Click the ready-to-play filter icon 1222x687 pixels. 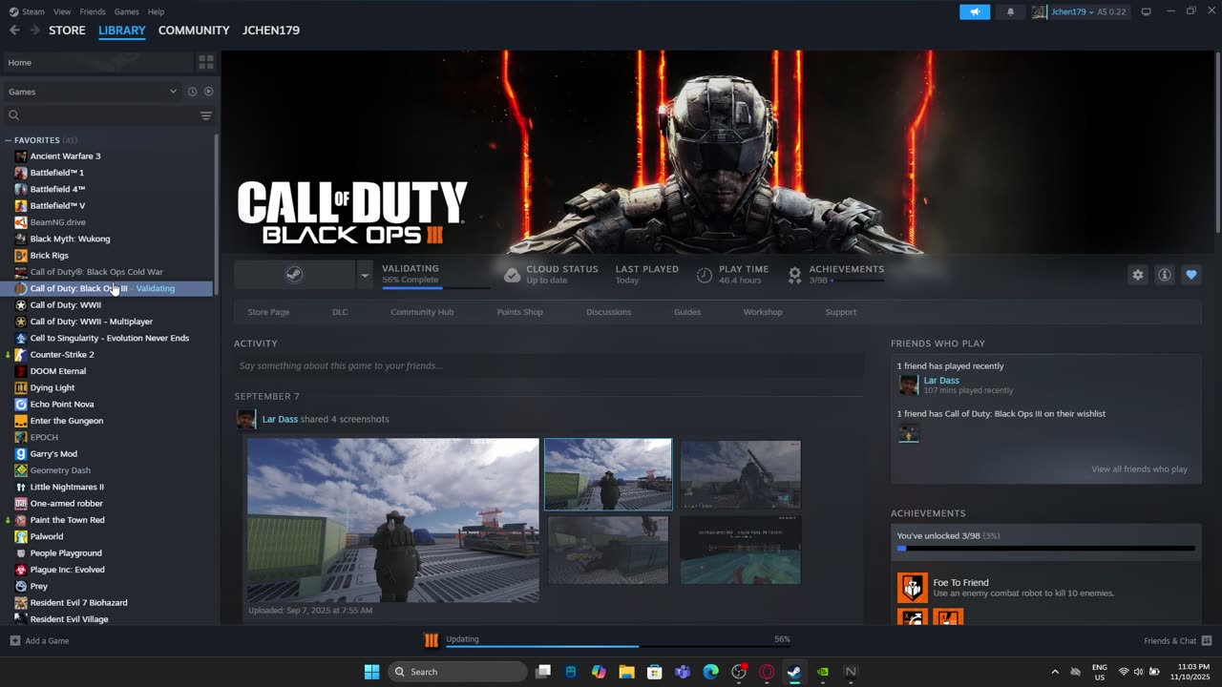point(208,92)
